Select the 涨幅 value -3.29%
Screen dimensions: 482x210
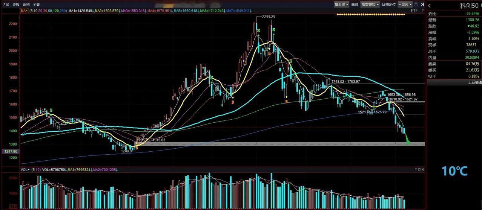(x=473, y=32)
